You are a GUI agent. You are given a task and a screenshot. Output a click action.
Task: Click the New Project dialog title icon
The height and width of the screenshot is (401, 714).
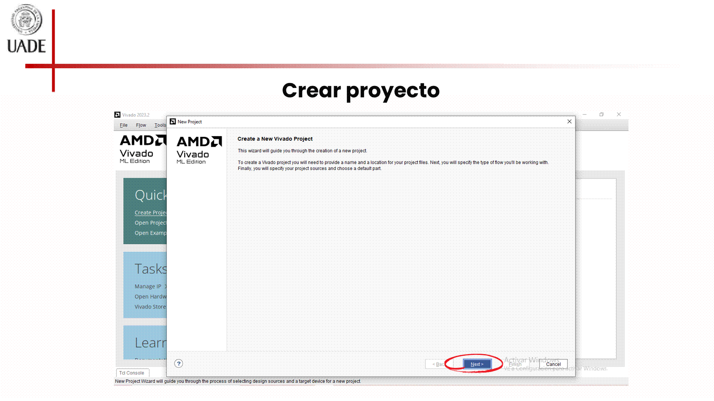coord(173,122)
